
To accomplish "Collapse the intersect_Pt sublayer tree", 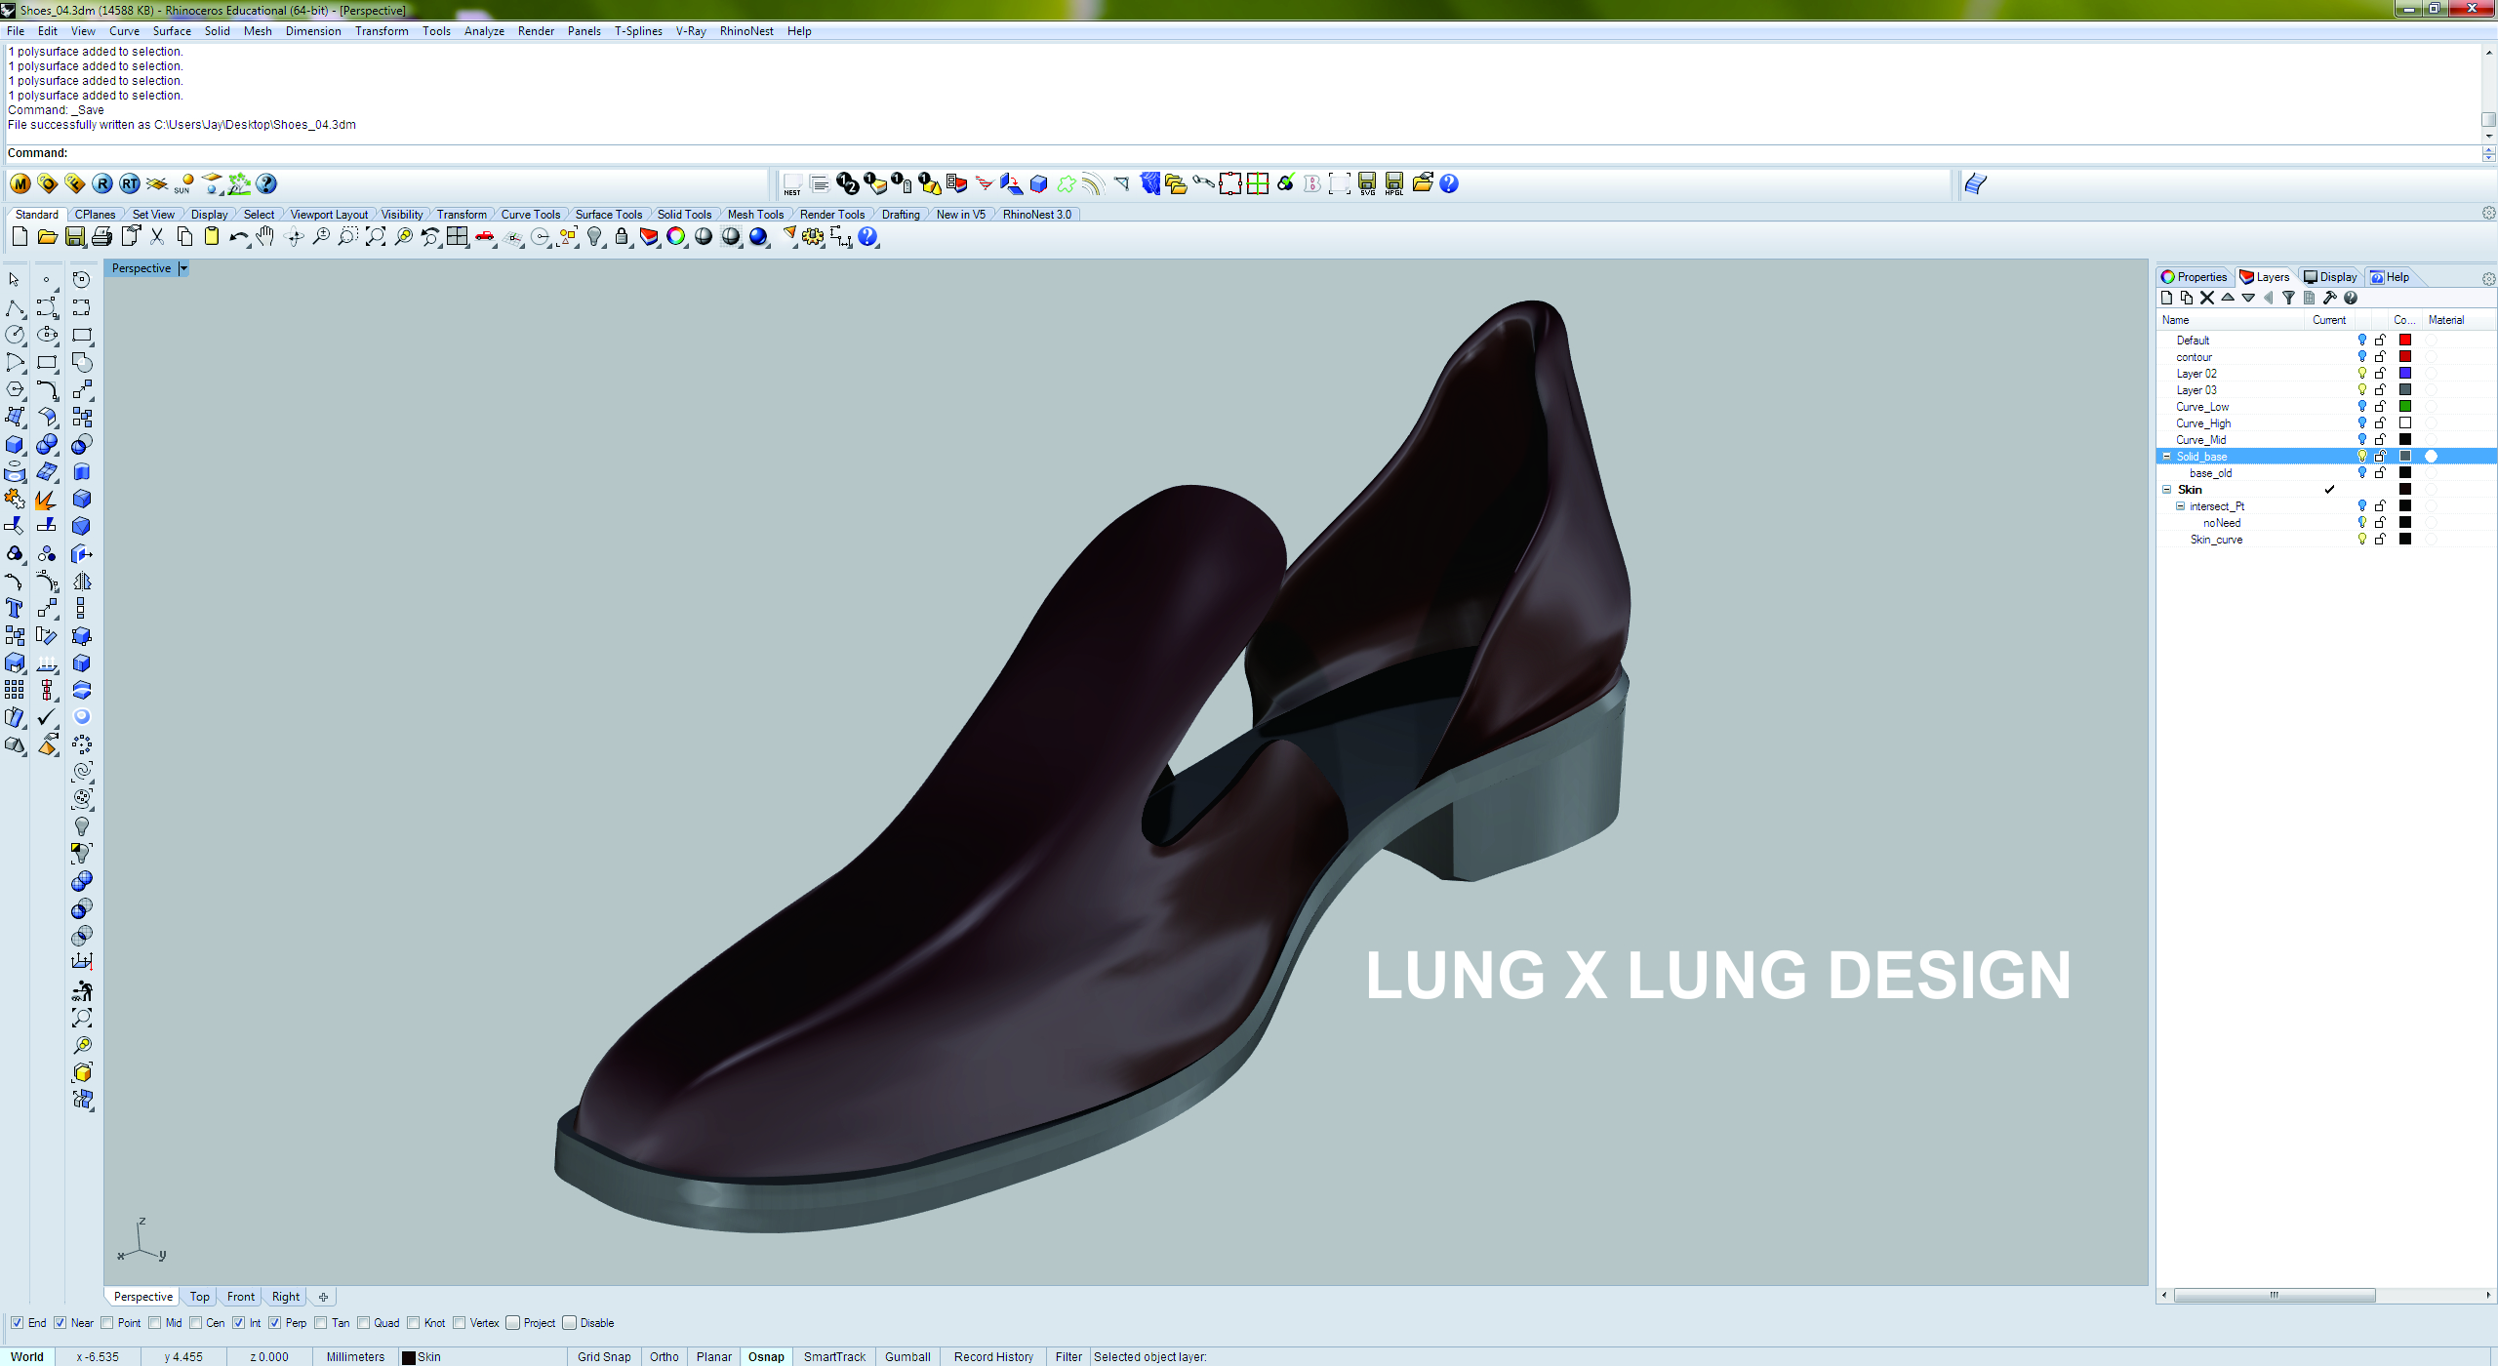I will (2181, 506).
